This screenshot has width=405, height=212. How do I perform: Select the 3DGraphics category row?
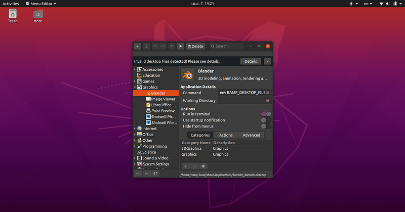[x=226, y=148]
